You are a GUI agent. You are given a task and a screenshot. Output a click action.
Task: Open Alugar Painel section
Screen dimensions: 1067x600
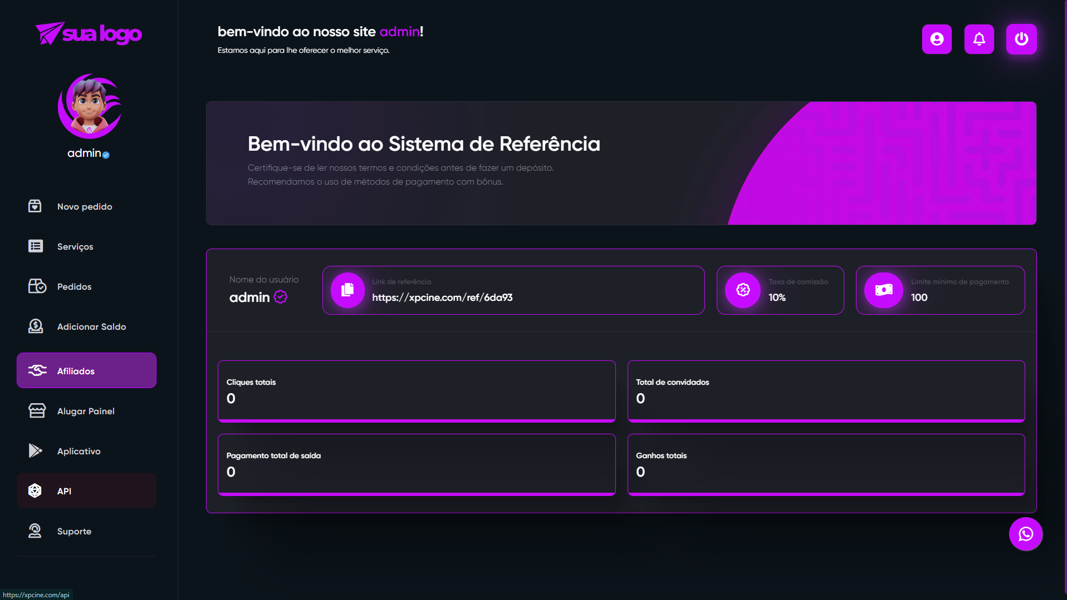86,411
